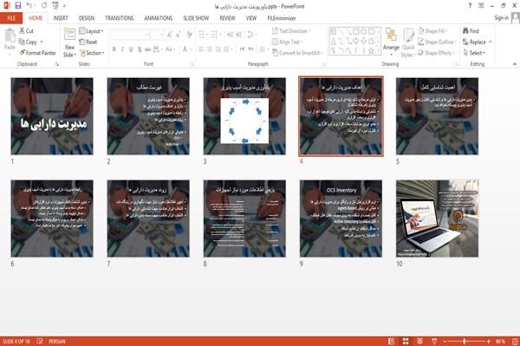520x346 pixels.
Task: Open the font name combo box
Action: [x=129, y=35]
